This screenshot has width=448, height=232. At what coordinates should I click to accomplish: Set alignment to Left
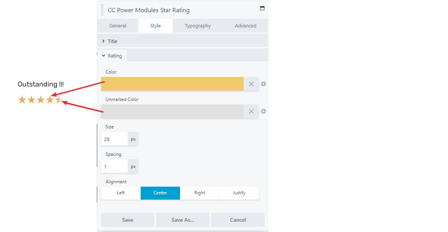[121, 193]
